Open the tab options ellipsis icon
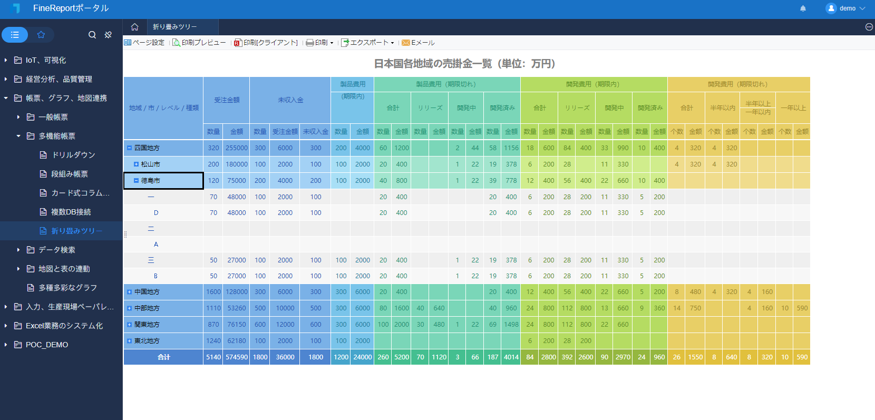Viewport: 875px width, 420px height. 869,27
